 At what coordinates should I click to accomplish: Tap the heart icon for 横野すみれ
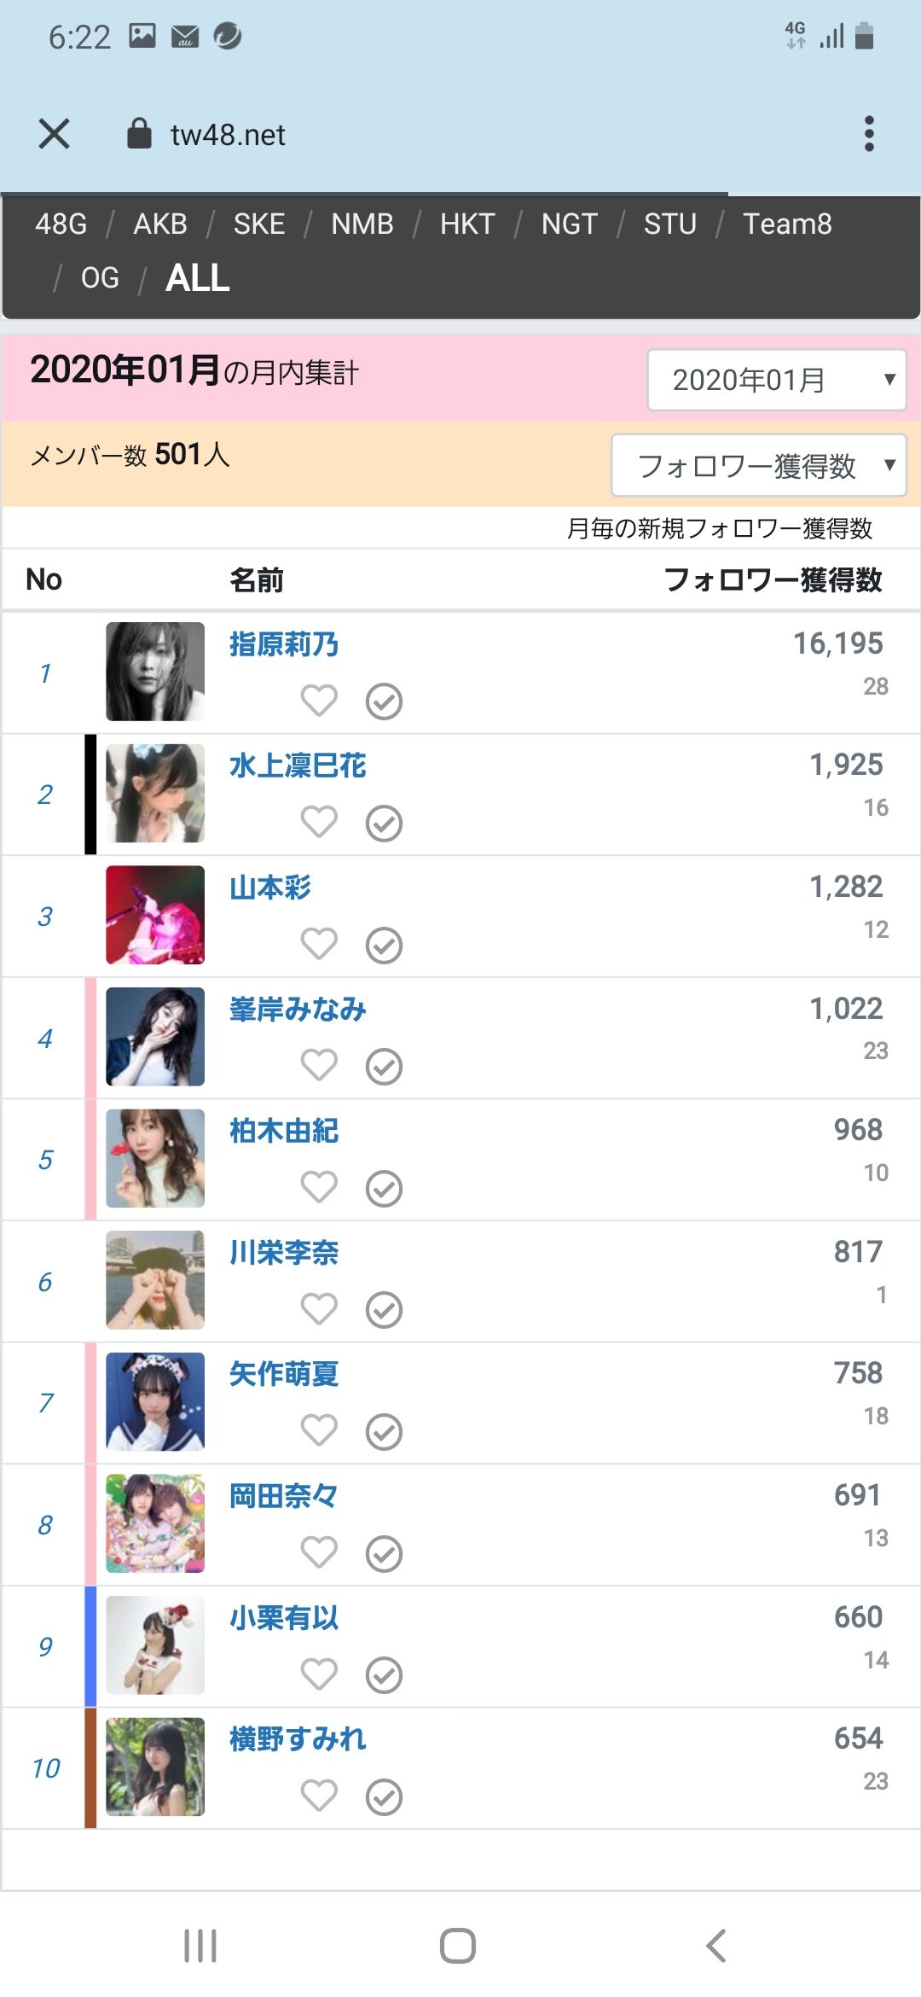[319, 1796]
